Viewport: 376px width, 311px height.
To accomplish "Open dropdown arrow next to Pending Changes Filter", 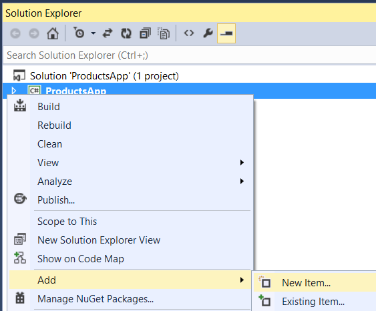I will (x=93, y=33).
